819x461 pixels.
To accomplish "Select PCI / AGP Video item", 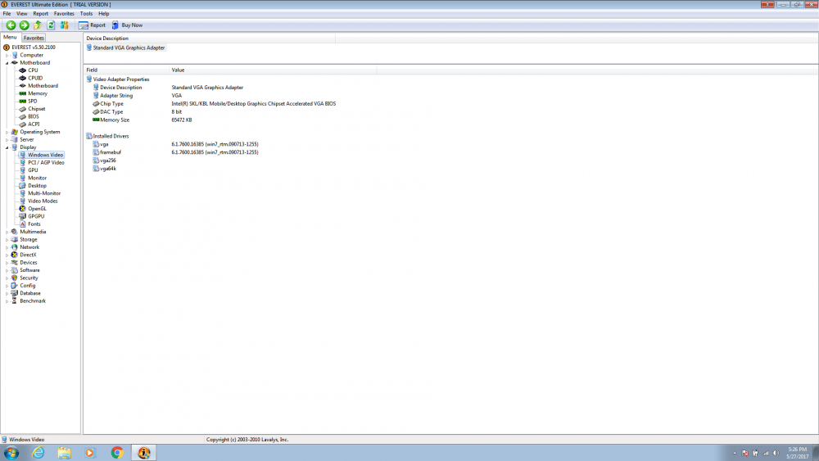I will [46, 162].
